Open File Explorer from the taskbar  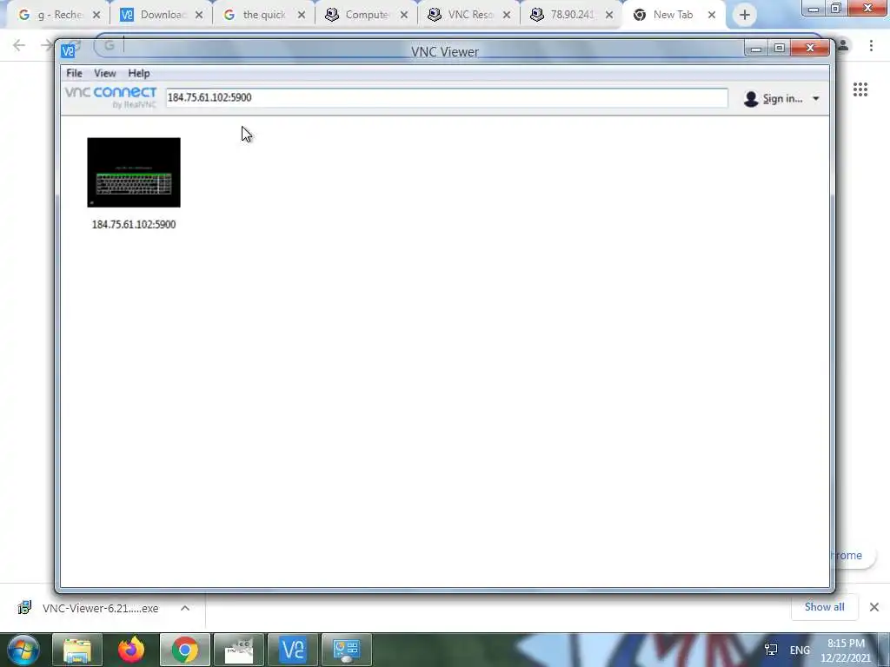(77, 650)
